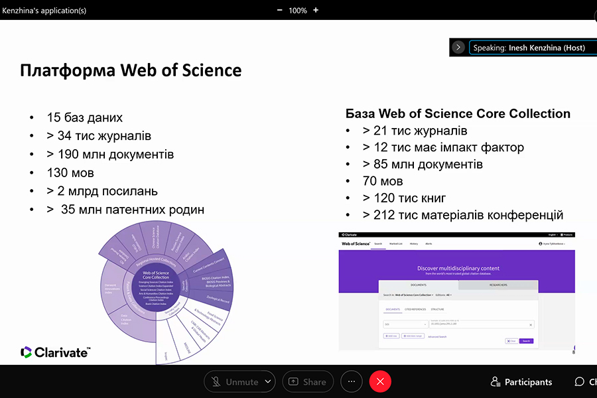
Task: Click the 100% zoom level label
Action: (297, 11)
